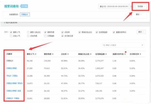This screenshot has height=104, width=151.
Task: Click the magnifier icon in keyword search box
Action: click(x=104, y=45)
